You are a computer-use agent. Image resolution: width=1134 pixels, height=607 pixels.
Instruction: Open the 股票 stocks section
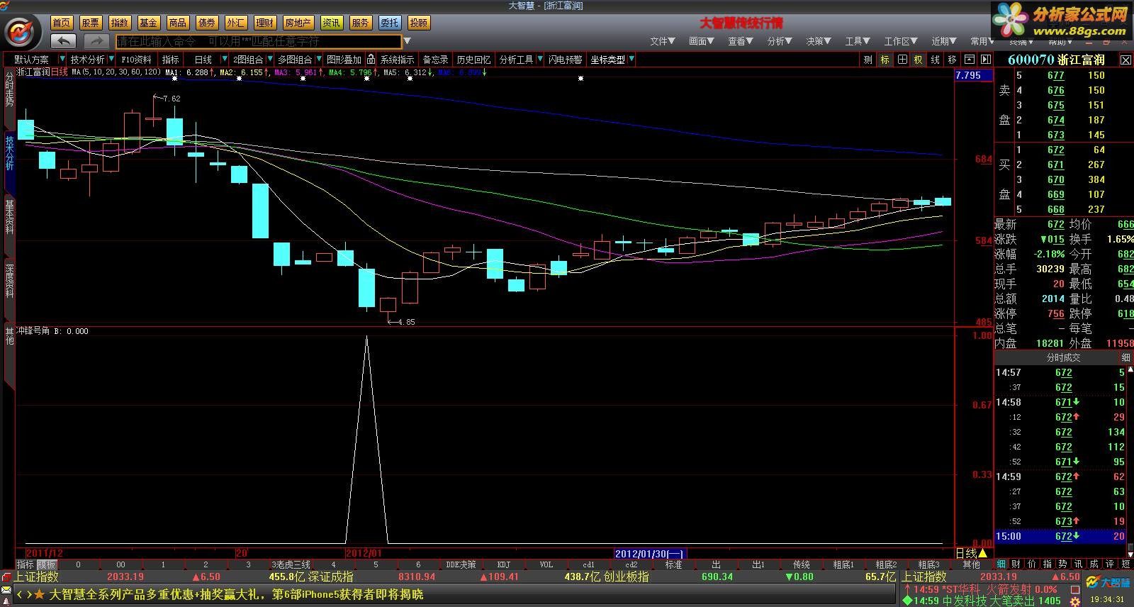(91, 23)
